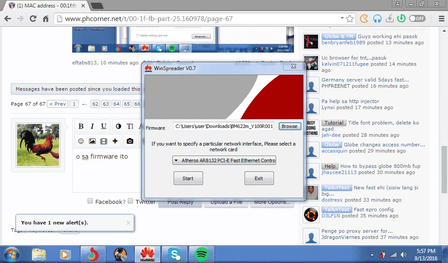
Task: Open font size tool in editor
Action: click(130, 126)
